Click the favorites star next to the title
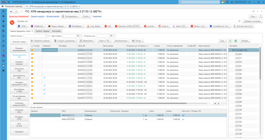The height and width of the screenshot is (140, 265). tap(22, 11)
